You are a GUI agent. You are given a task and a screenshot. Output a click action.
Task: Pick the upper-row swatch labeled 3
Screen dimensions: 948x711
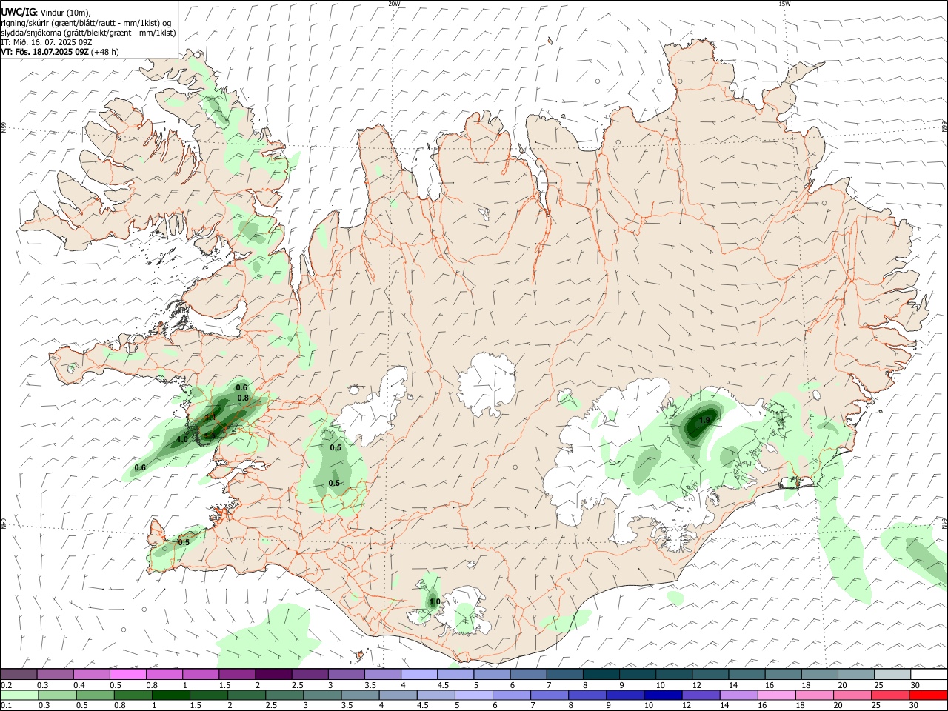click(x=347, y=674)
